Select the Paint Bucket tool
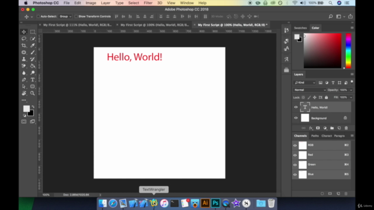Screen dimensions: 374x210 (x=33, y=66)
